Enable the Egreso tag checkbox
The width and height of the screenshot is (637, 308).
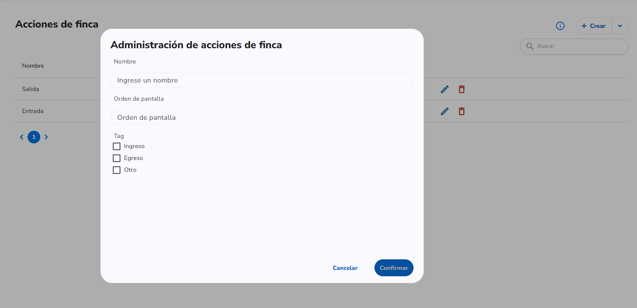tap(117, 158)
